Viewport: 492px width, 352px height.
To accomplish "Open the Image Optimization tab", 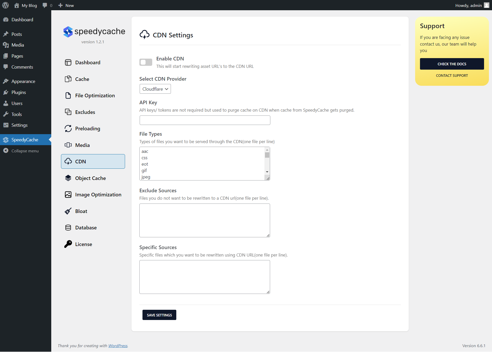I will pyautogui.click(x=93, y=195).
